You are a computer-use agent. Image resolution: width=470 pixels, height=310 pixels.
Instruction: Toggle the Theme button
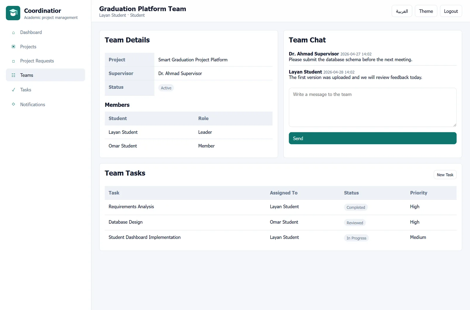[426, 11]
